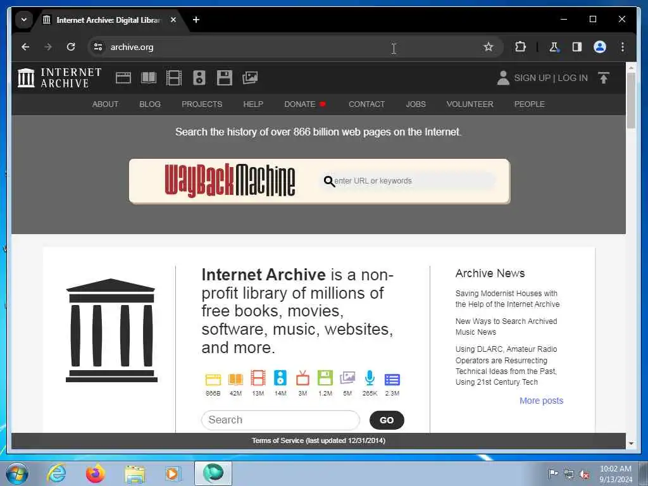
Task: Reload the page with refresh icon
Action: coord(71,47)
